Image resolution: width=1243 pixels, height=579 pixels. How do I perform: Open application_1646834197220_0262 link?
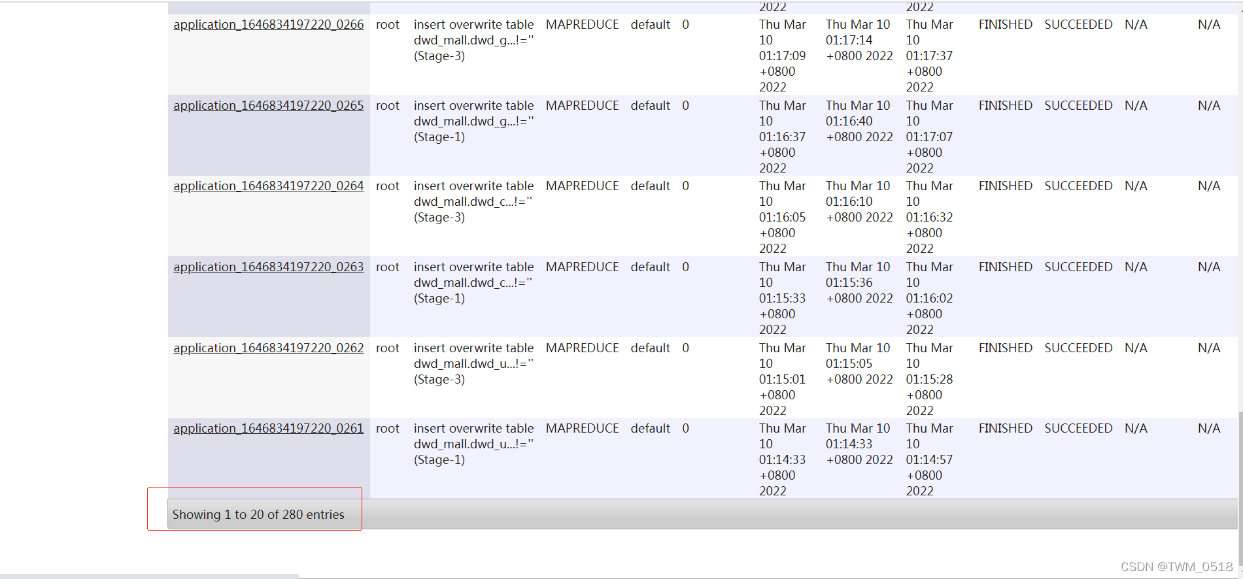(x=268, y=348)
